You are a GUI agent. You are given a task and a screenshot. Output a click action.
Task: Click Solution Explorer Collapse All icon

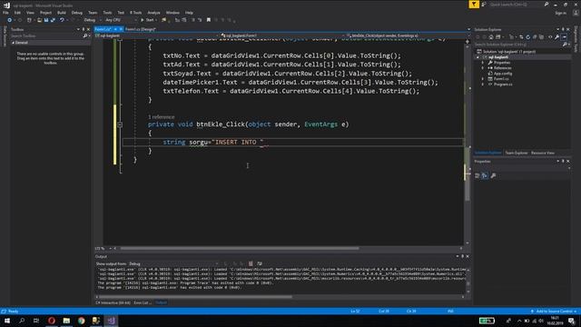(535, 37)
